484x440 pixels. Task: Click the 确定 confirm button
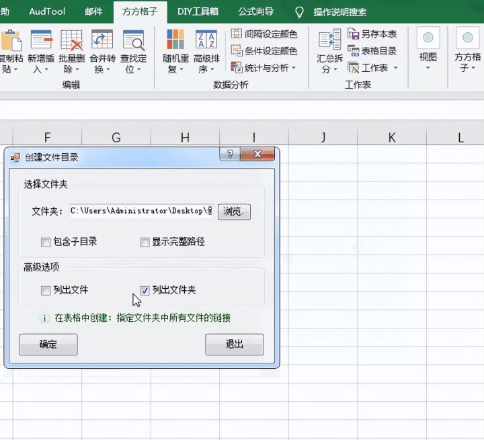[48, 345]
